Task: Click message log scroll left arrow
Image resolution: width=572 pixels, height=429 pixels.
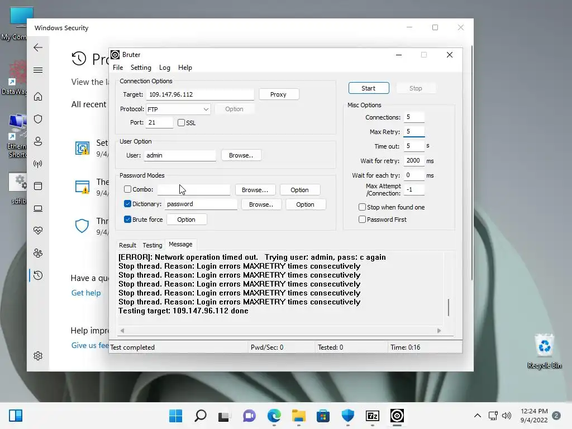Action: (122, 331)
